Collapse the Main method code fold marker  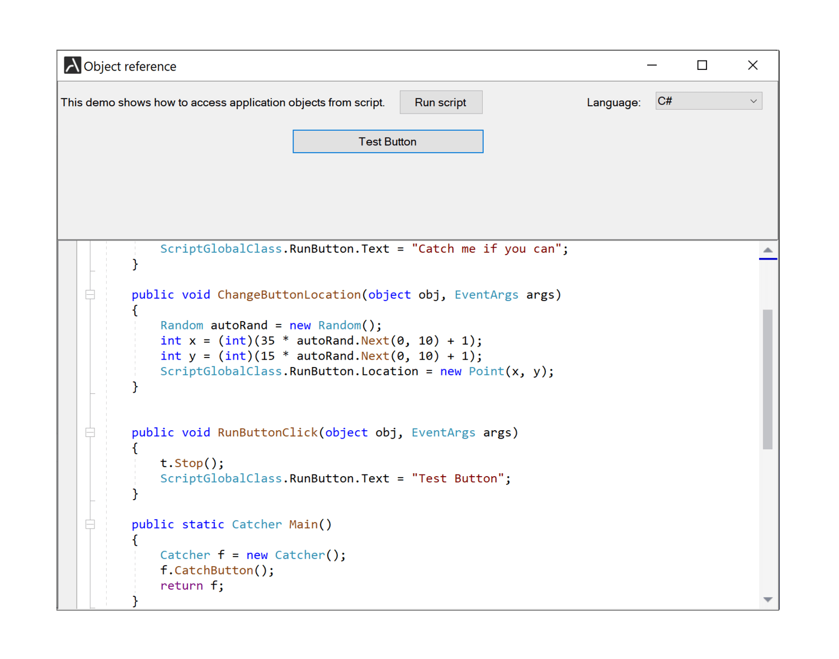89,524
